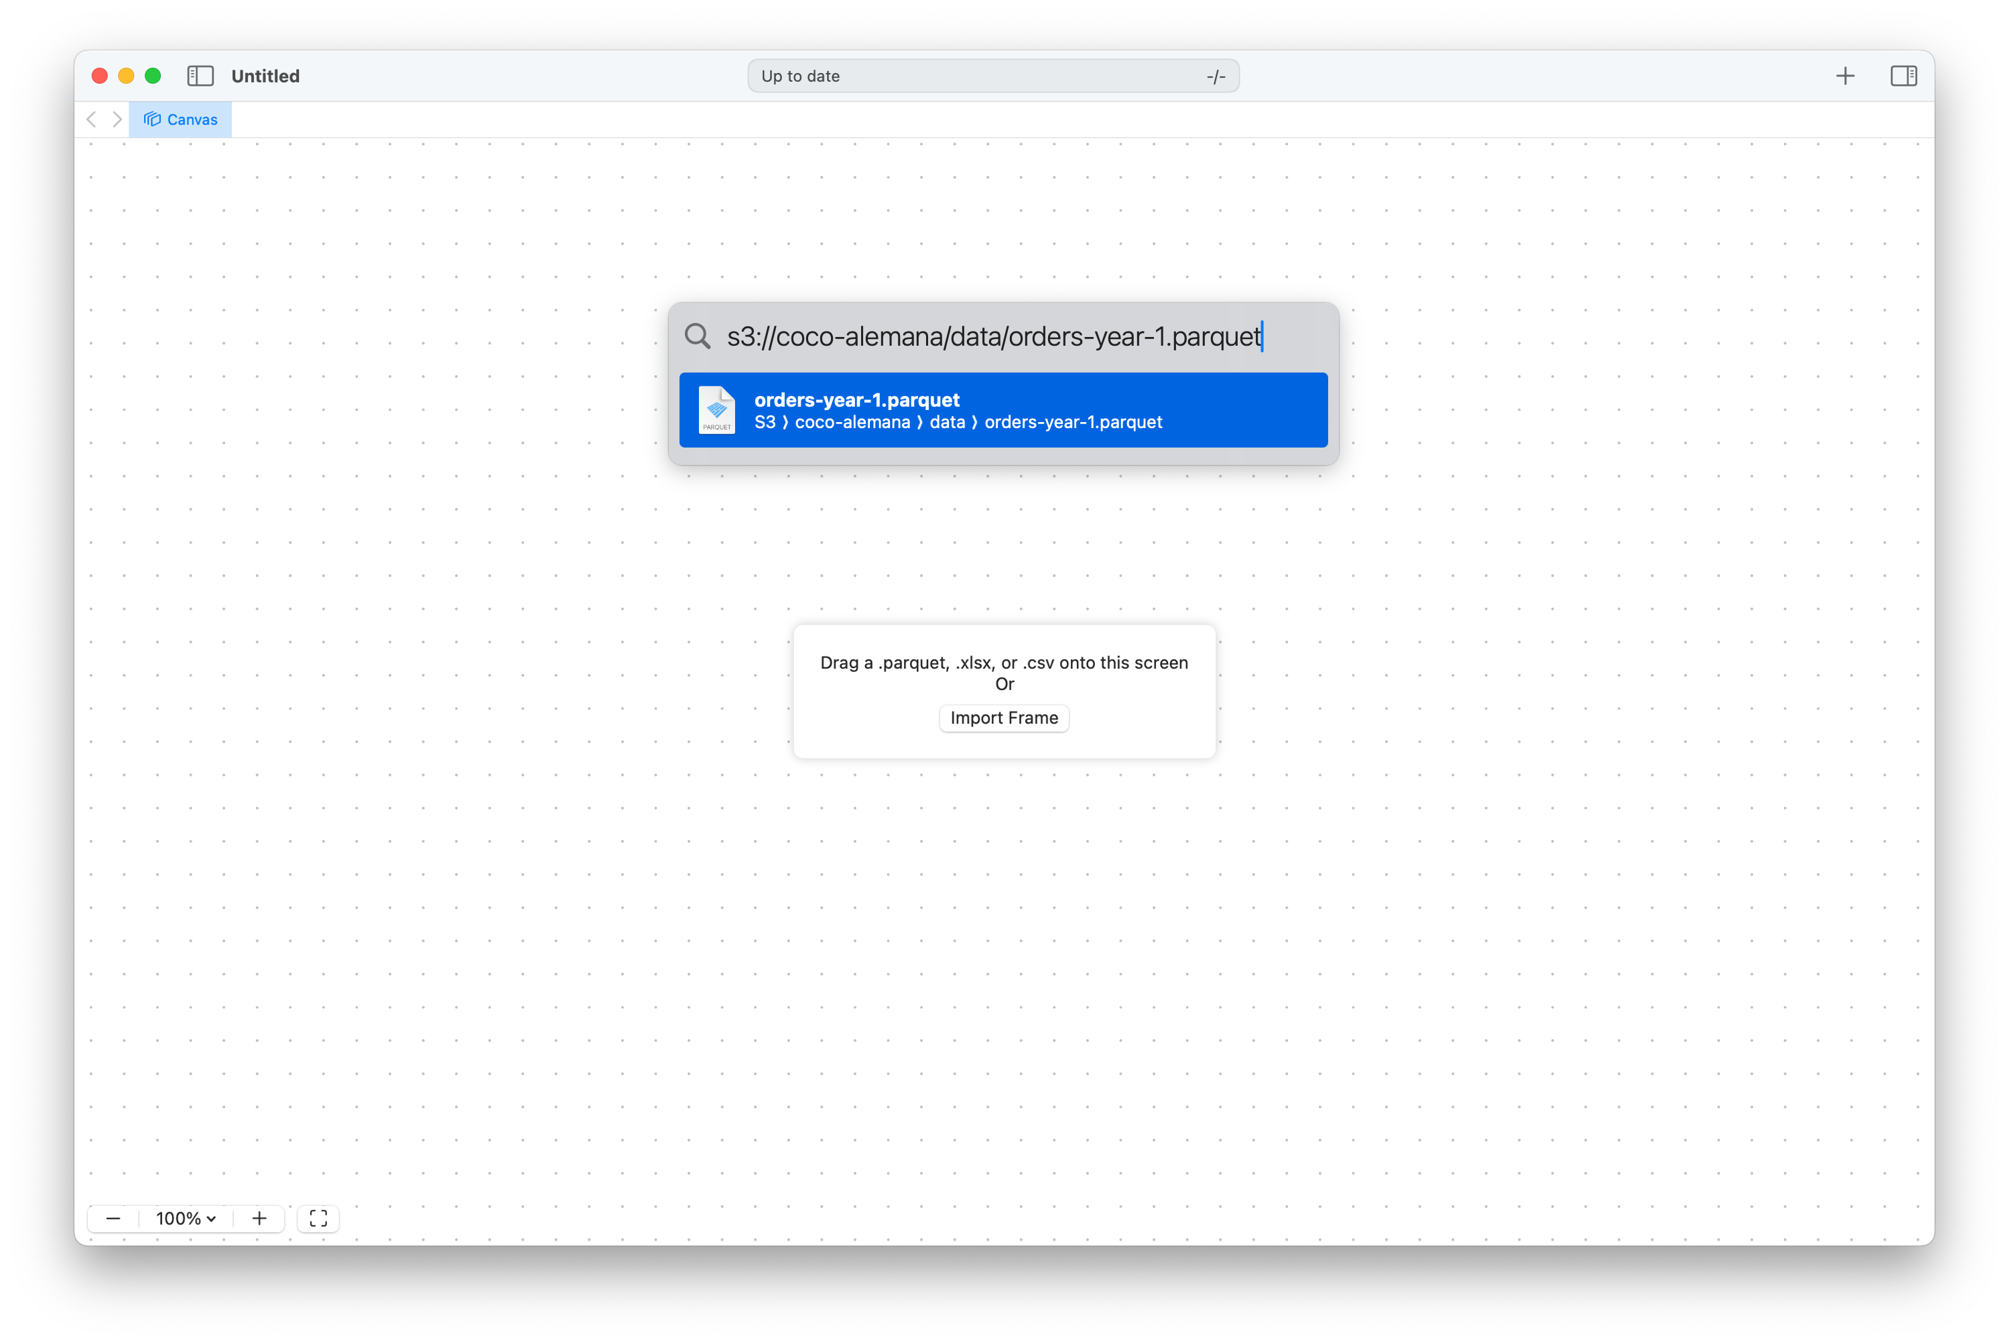Zoom in using the plus icon
The image size is (2009, 1344).
tap(259, 1218)
